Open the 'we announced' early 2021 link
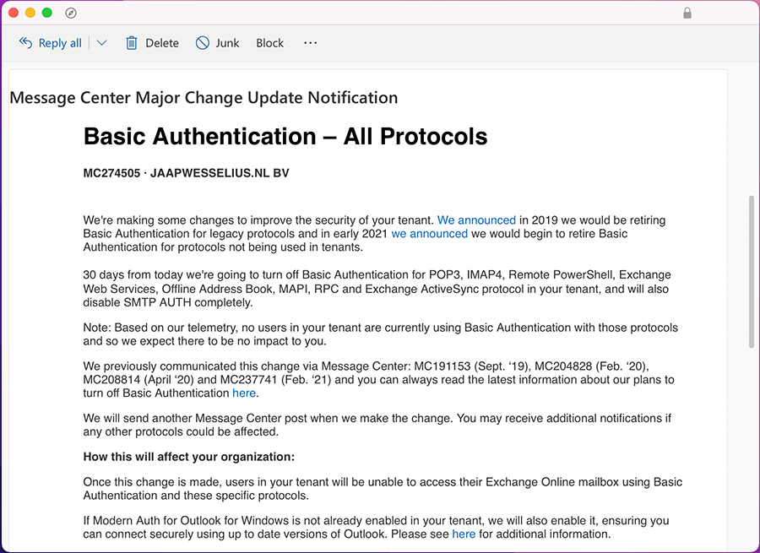The height and width of the screenshot is (553, 760). [x=430, y=234]
